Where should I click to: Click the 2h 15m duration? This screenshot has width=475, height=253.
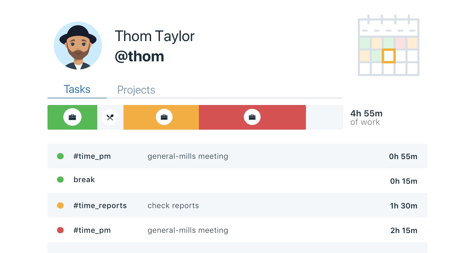point(404,231)
